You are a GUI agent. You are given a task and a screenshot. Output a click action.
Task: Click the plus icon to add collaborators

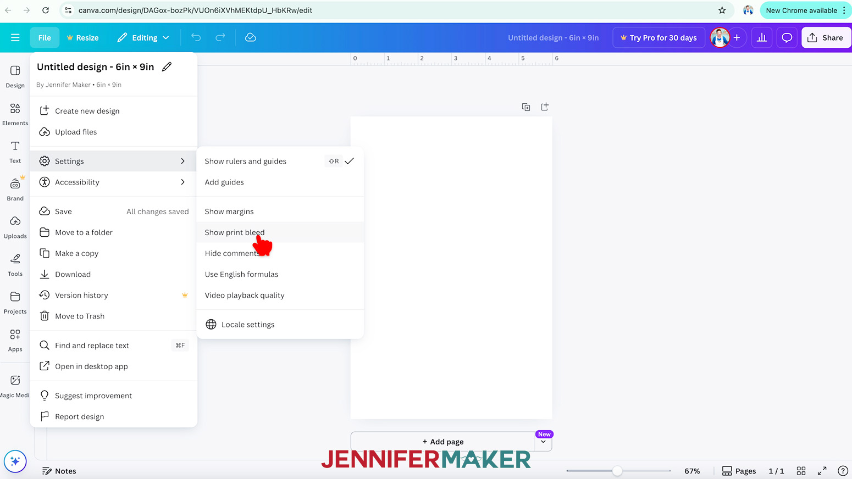tap(737, 37)
